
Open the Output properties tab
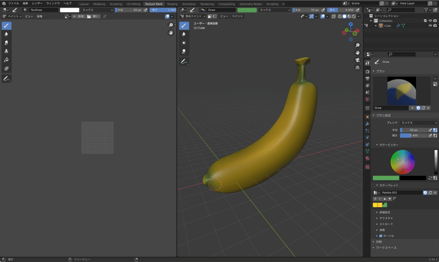[x=367, y=78]
